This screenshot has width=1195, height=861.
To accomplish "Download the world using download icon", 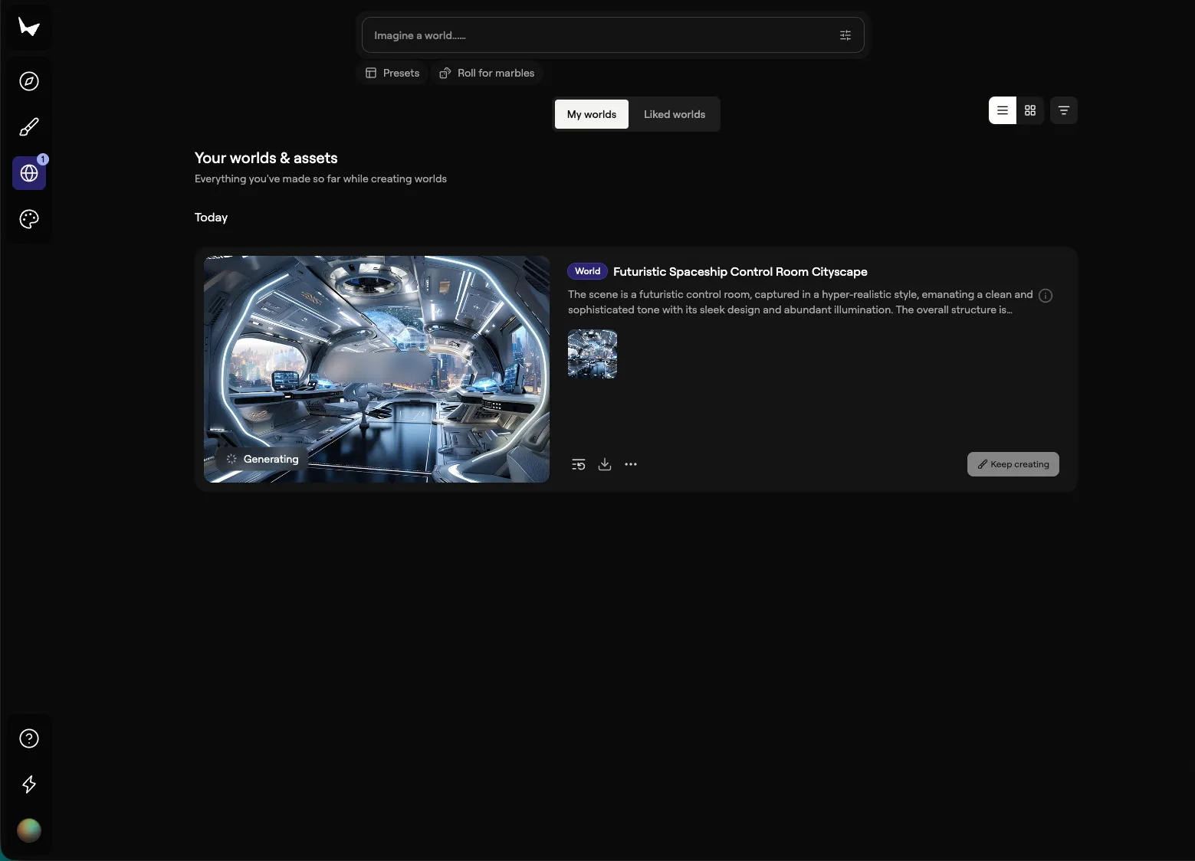I will tap(605, 464).
